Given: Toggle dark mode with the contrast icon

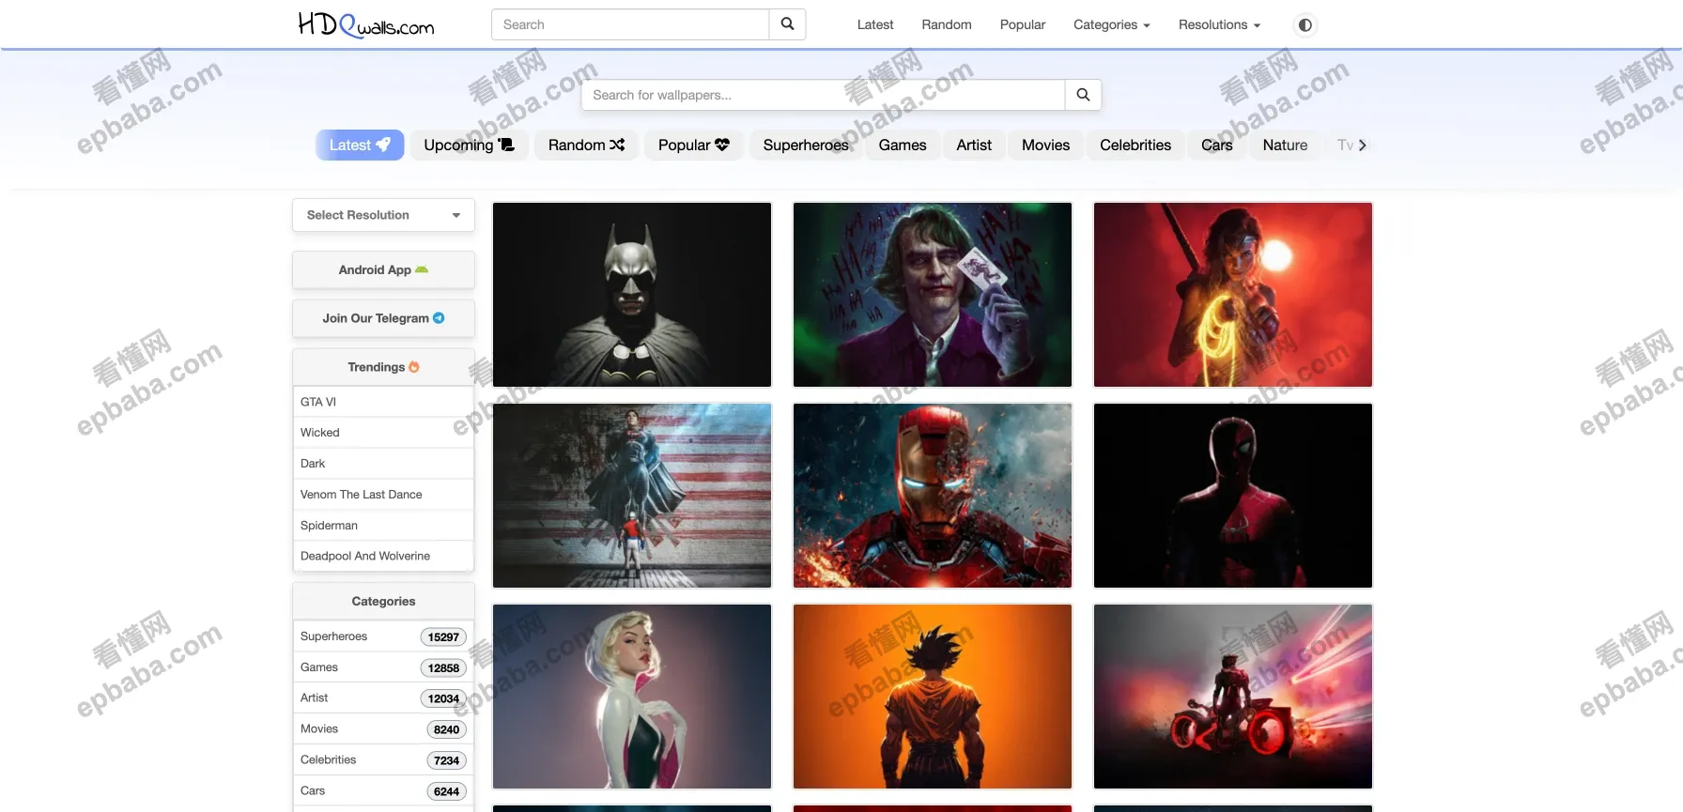Looking at the screenshot, I should [1305, 25].
